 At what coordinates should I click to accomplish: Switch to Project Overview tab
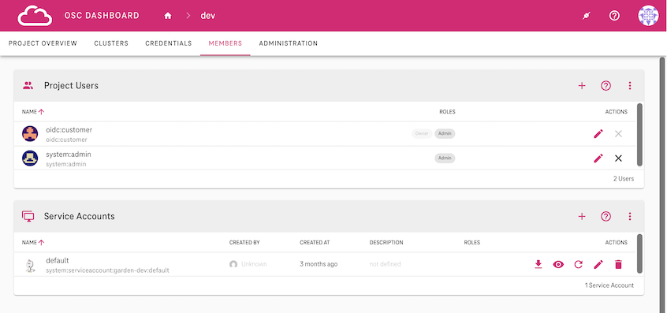coord(43,43)
